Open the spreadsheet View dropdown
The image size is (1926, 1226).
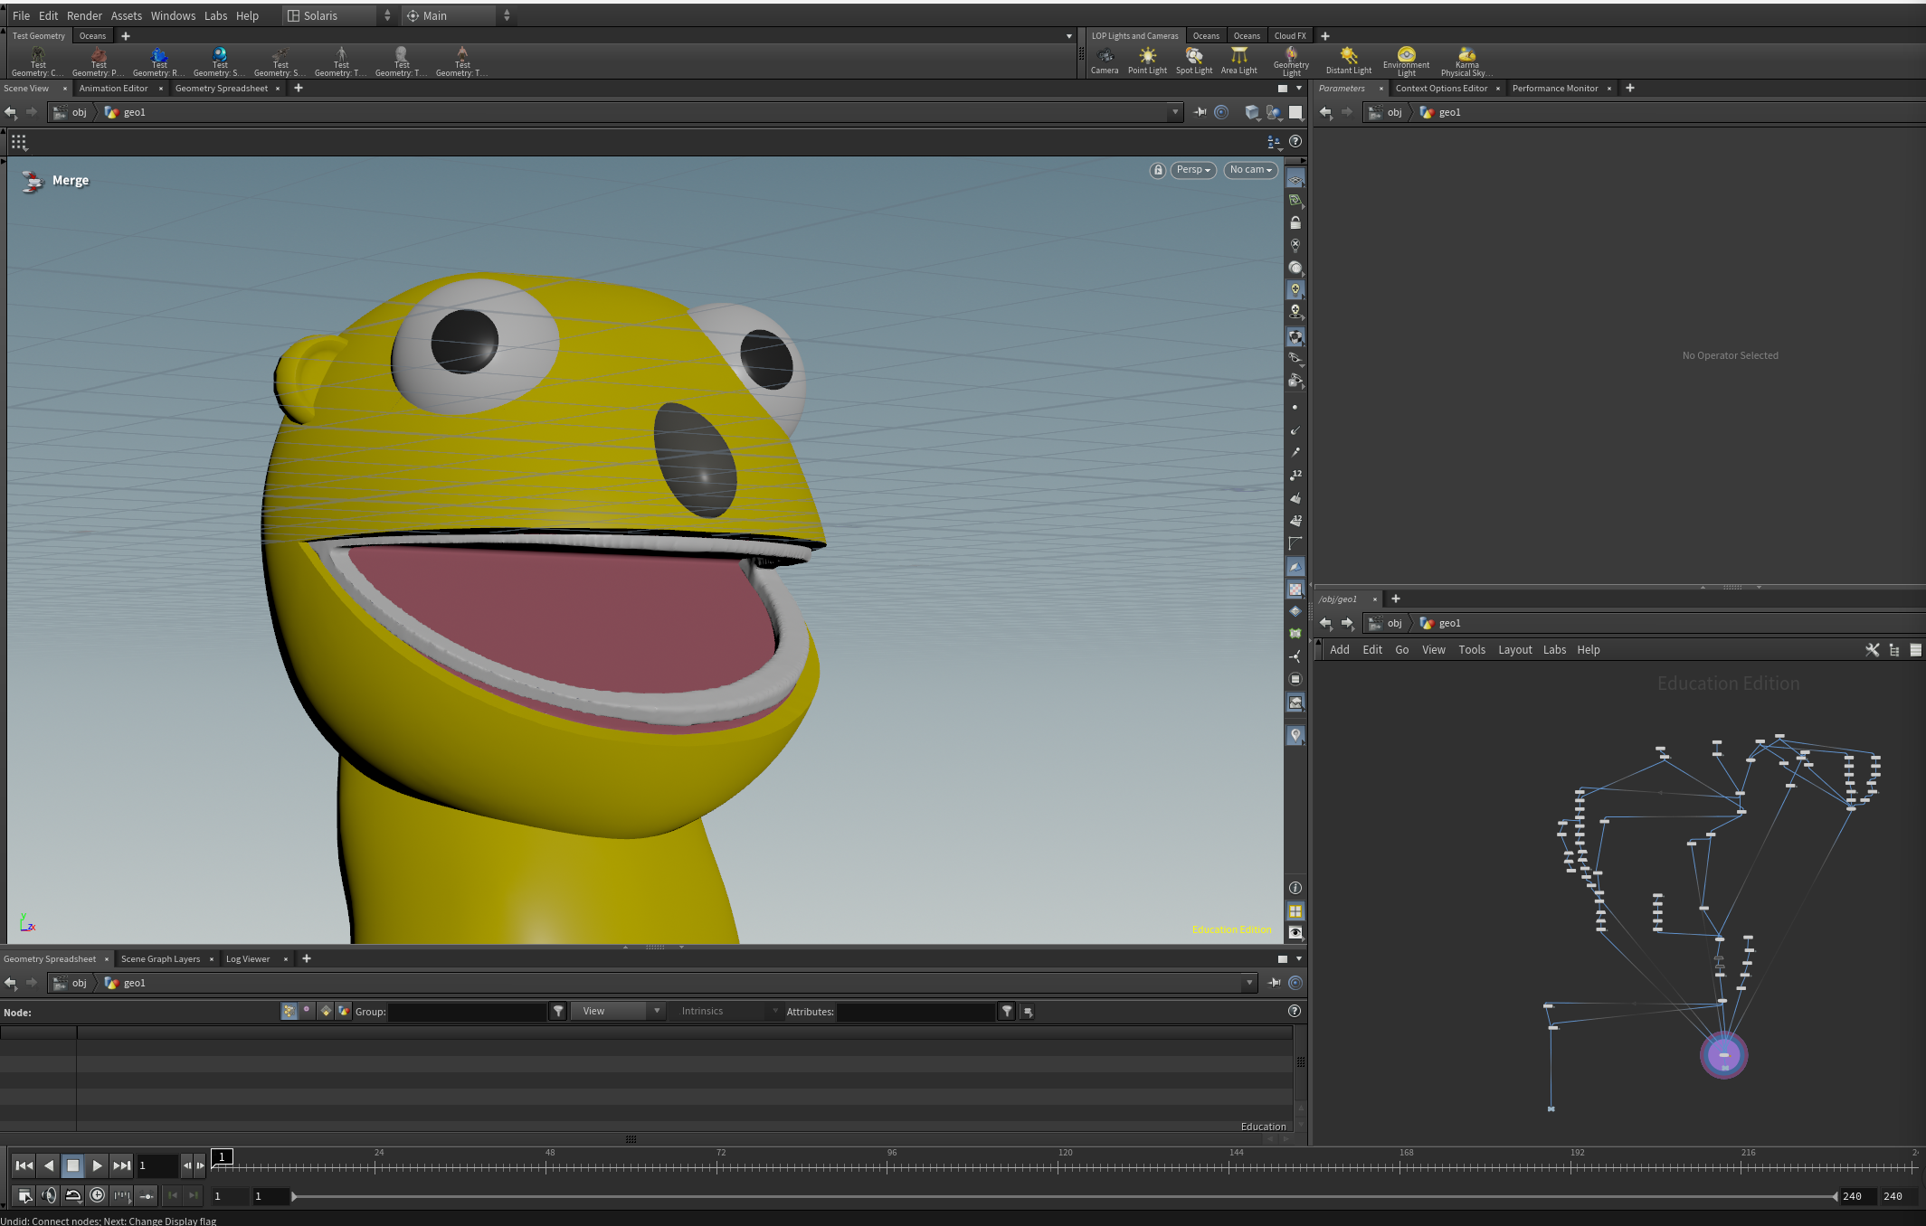(x=620, y=1012)
